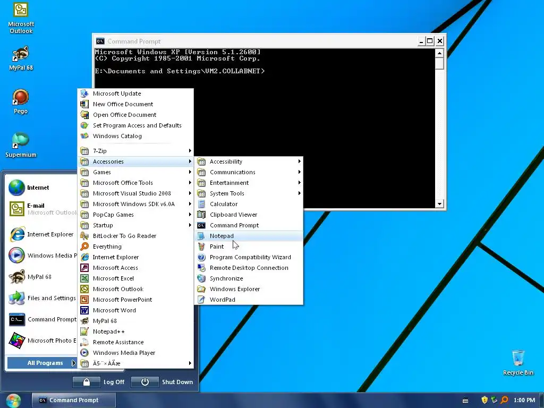Select Set Program Access and Defaults
The width and height of the screenshot is (544, 408).
coord(135,125)
